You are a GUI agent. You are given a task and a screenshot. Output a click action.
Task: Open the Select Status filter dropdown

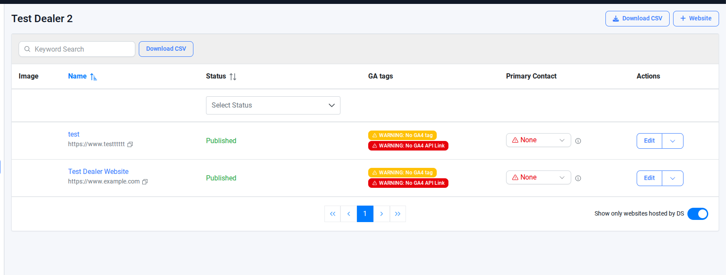273,105
